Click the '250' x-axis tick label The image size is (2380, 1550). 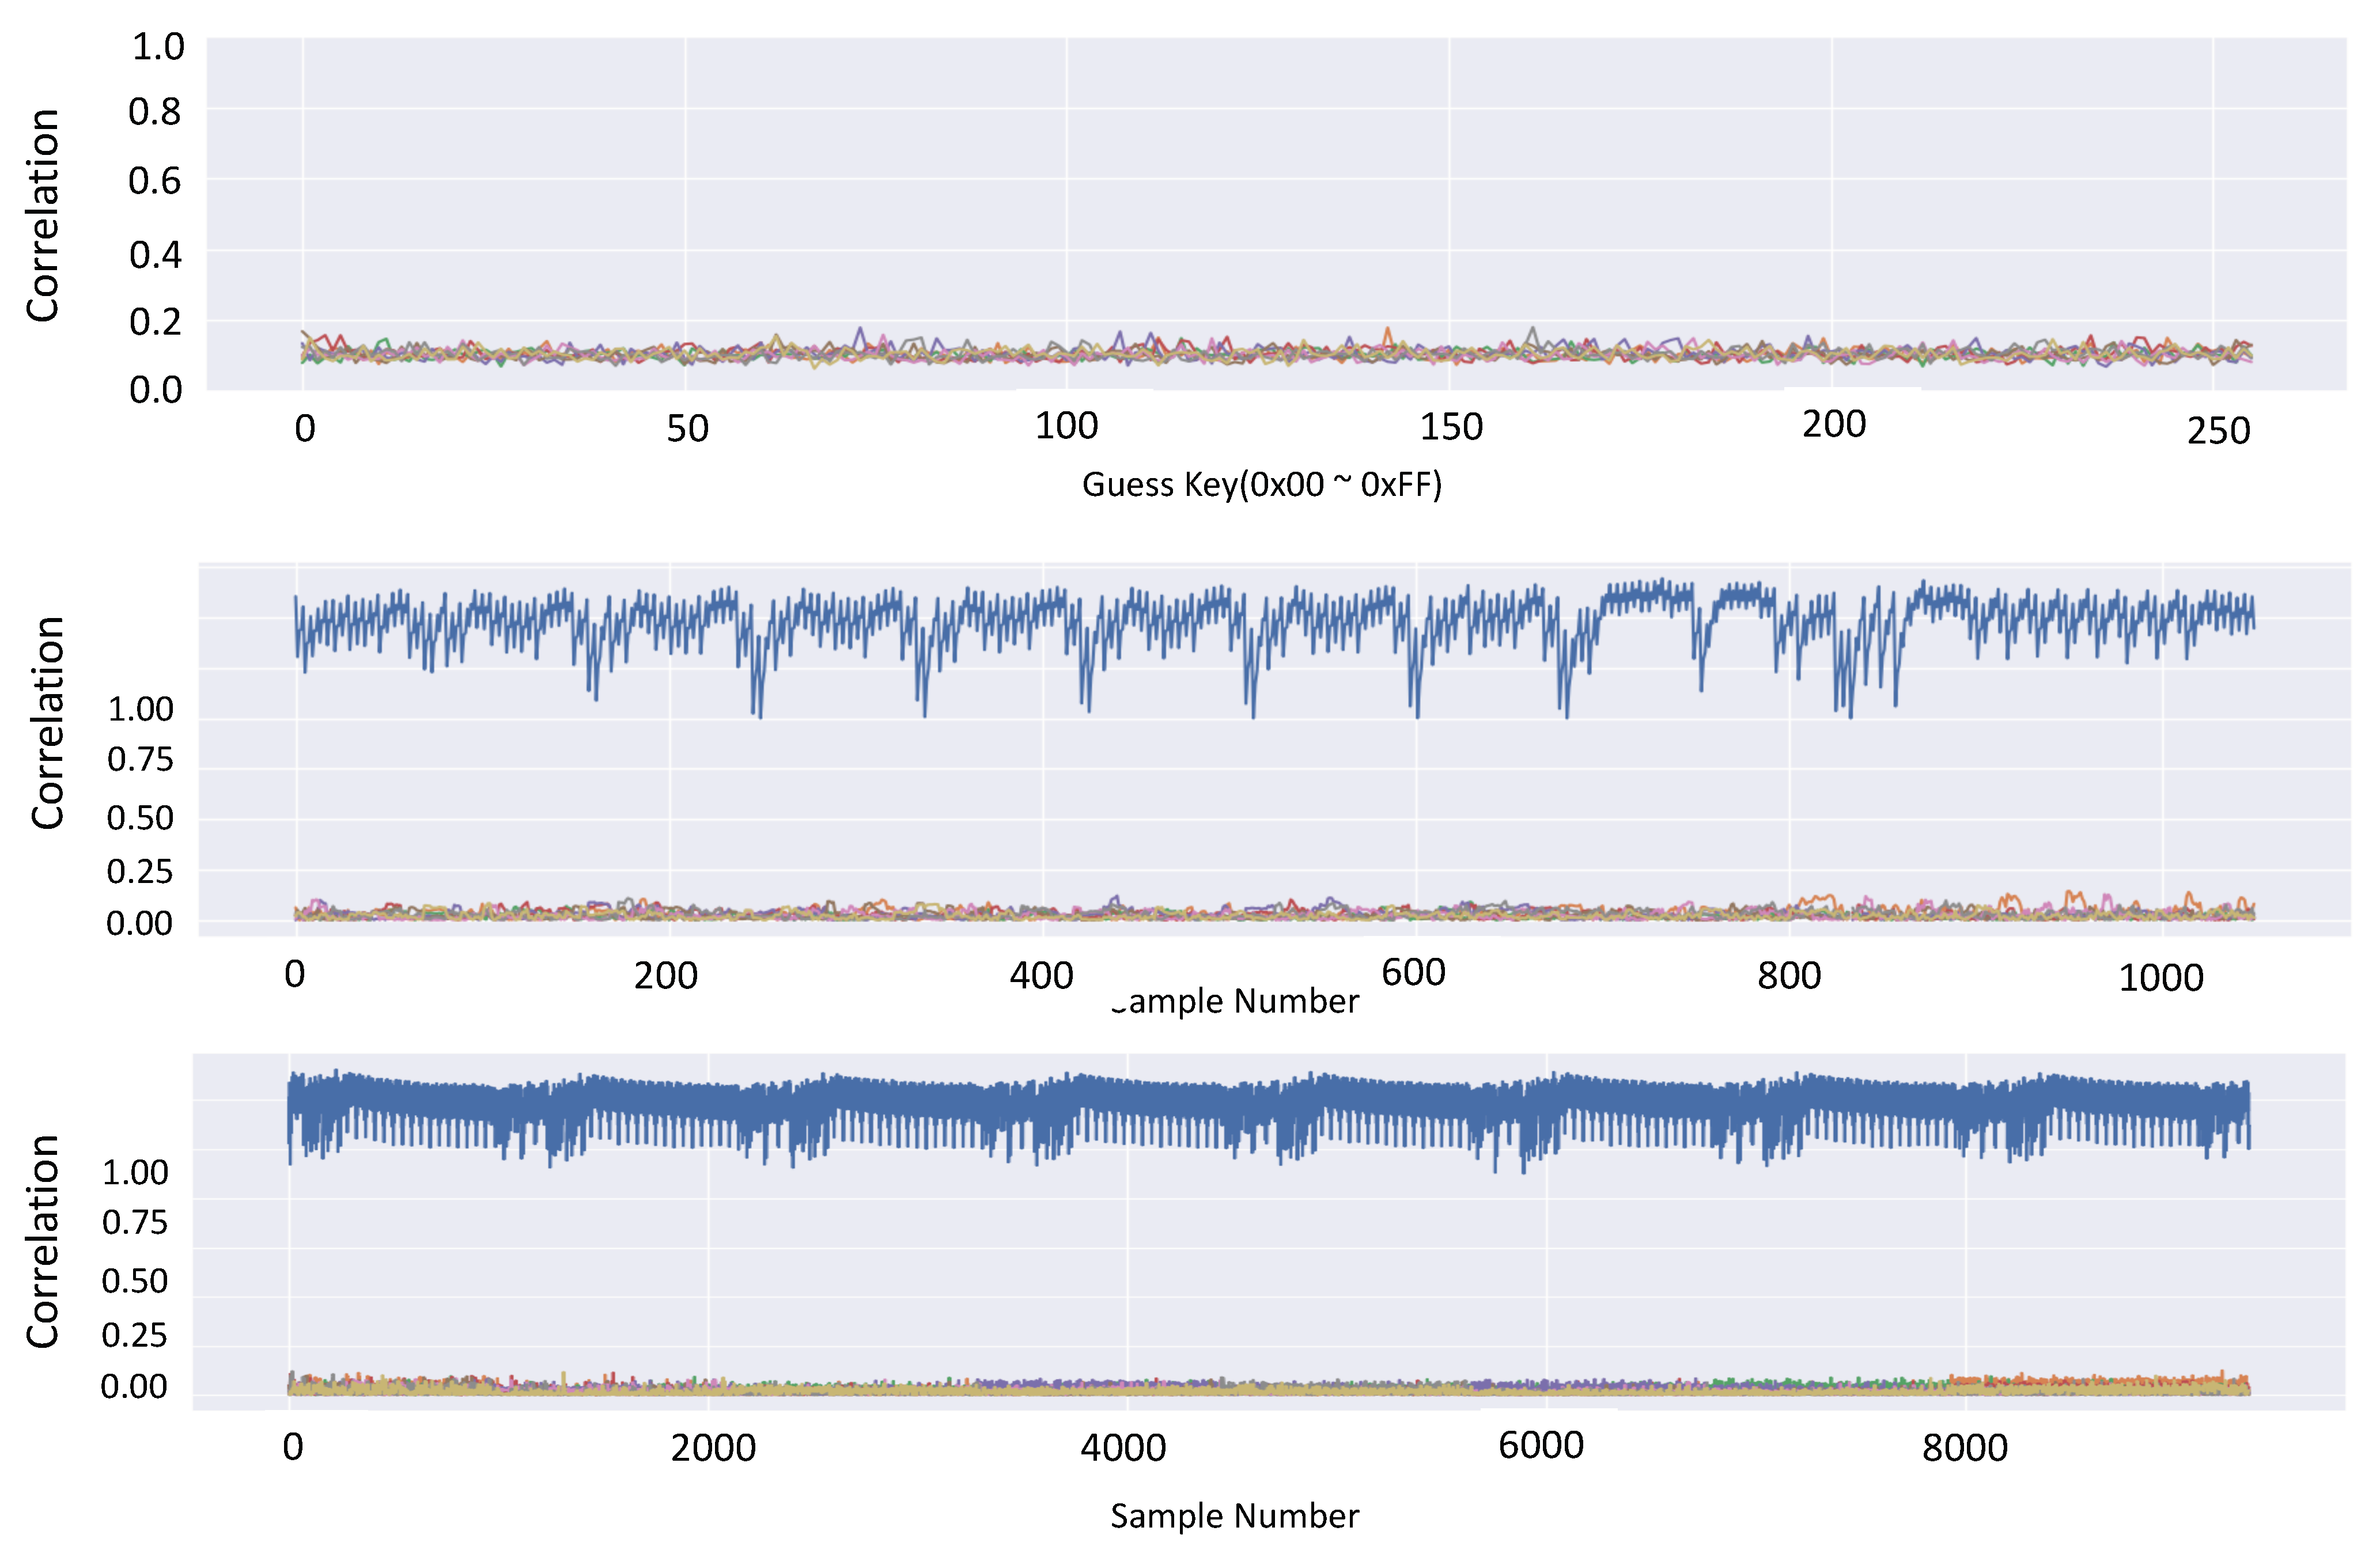(2219, 431)
